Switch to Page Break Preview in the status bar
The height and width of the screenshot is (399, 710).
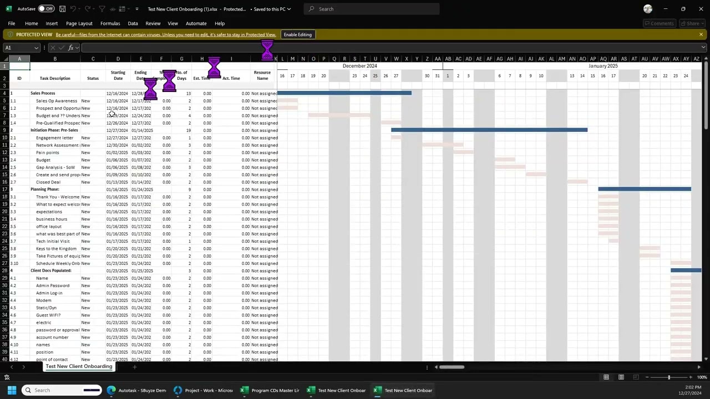(636, 377)
